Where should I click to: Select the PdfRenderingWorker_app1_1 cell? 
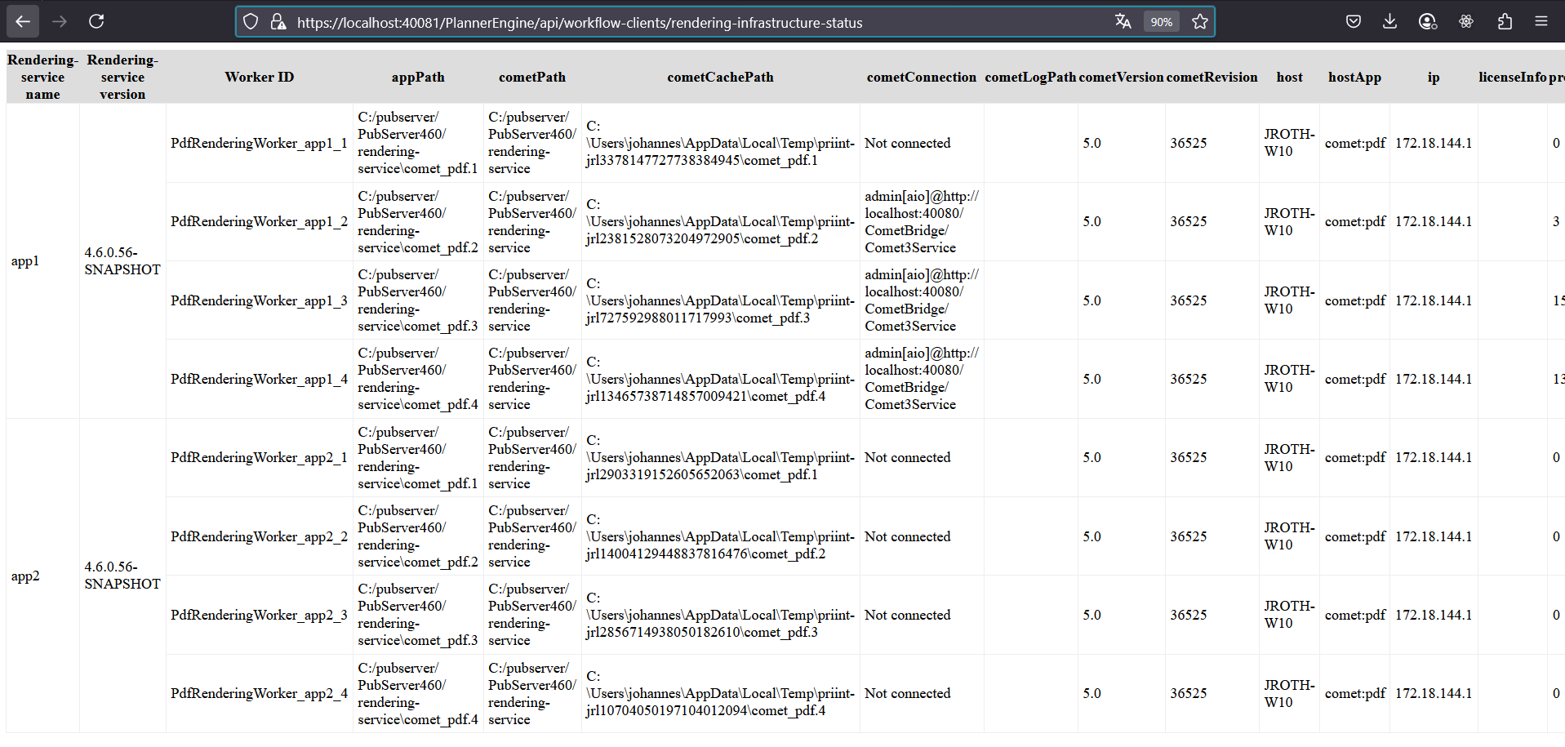coord(259,143)
